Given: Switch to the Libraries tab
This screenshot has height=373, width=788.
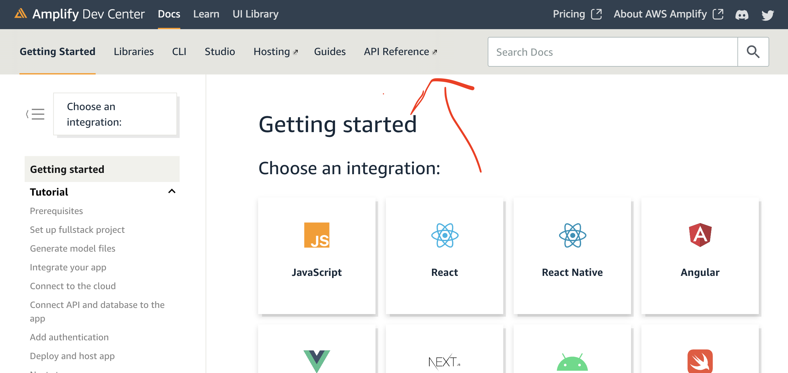Looking at the screenshot, I should (133, 51).
